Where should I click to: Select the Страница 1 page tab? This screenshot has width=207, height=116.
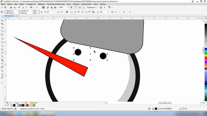[x=33, y=103]
